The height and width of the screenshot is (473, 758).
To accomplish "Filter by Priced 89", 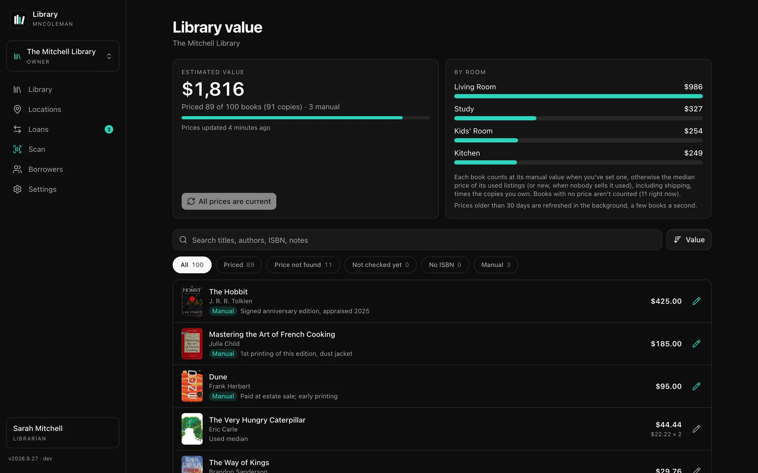I will 239,265.
